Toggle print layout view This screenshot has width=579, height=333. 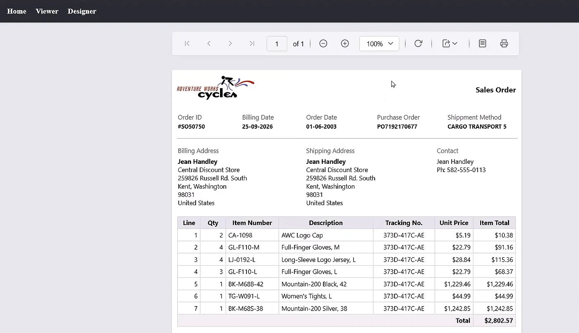(x=482, y=43)
